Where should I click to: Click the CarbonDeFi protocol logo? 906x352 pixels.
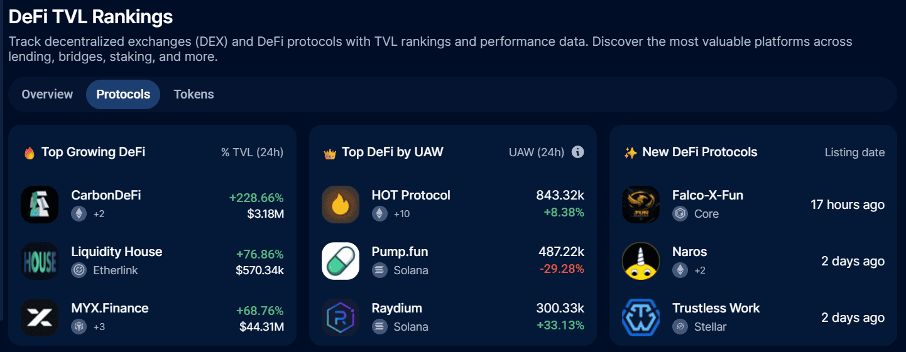click(40, 205)
